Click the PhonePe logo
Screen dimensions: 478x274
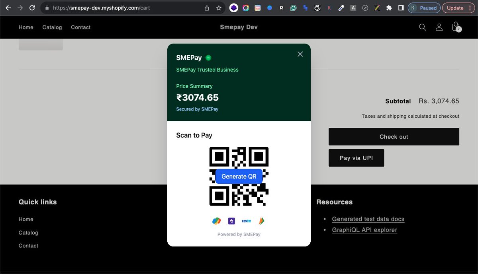tap(231, 221)
